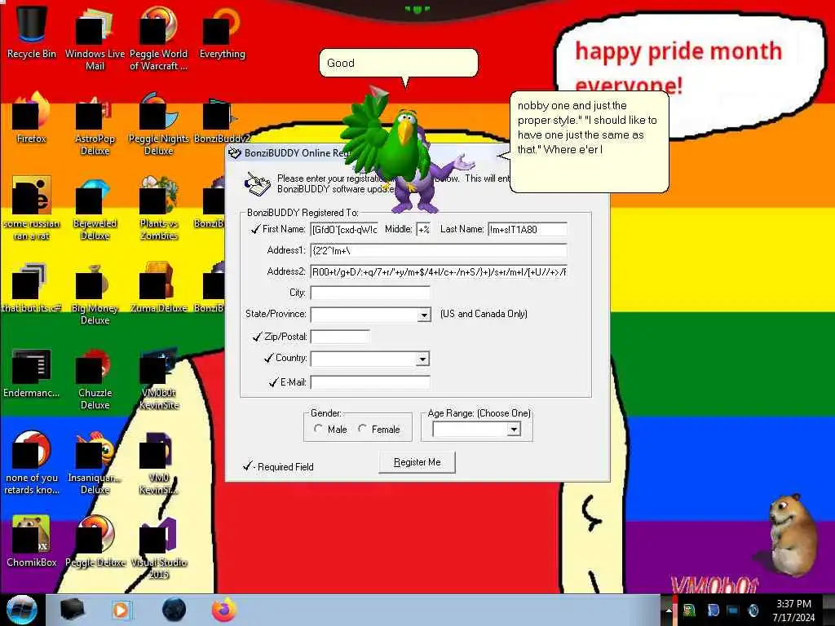Click the 'nobby one' speech balloon

(589, 142)
